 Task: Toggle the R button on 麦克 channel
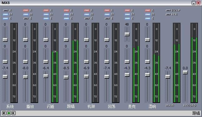click(128, 10)
